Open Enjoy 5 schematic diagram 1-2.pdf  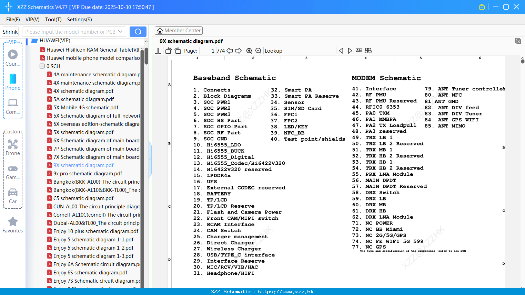coord(90,248)
